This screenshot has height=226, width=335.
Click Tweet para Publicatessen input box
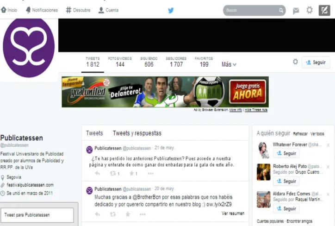pyautogui.click(x=37, y=215)
